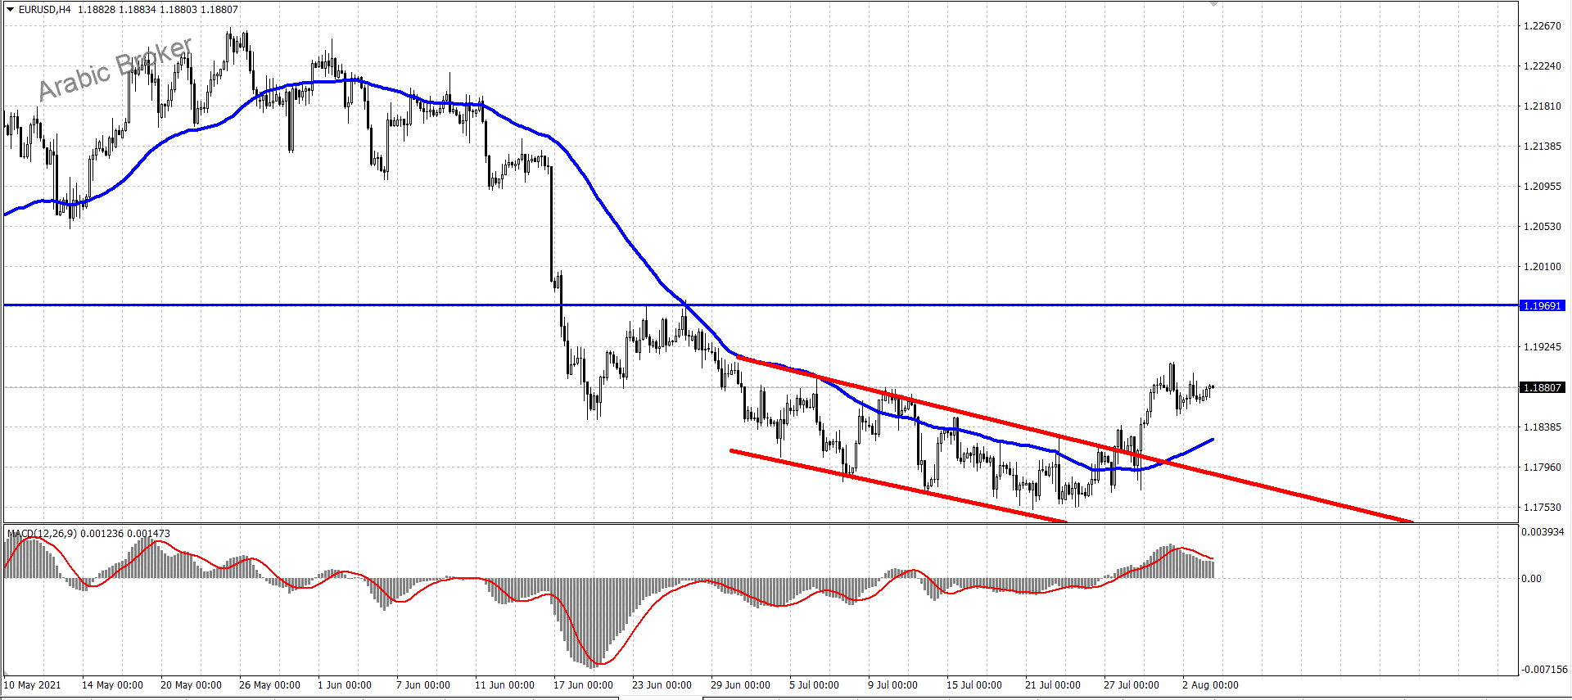Click the 1.17530 price scale label
Image resolution: width=1572 pixels, height=700 pixels.
click(x=1542, y=508)
